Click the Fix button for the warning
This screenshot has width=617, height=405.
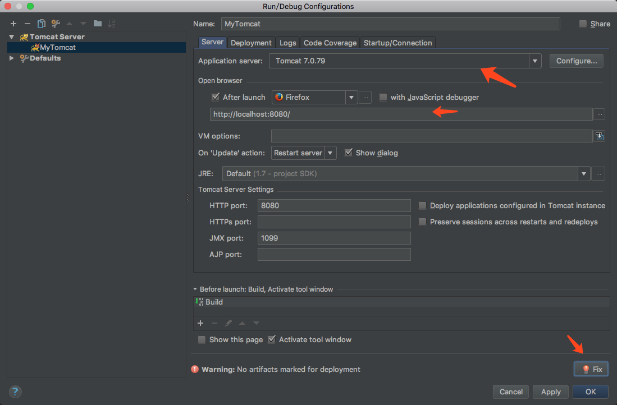(591, 369)
